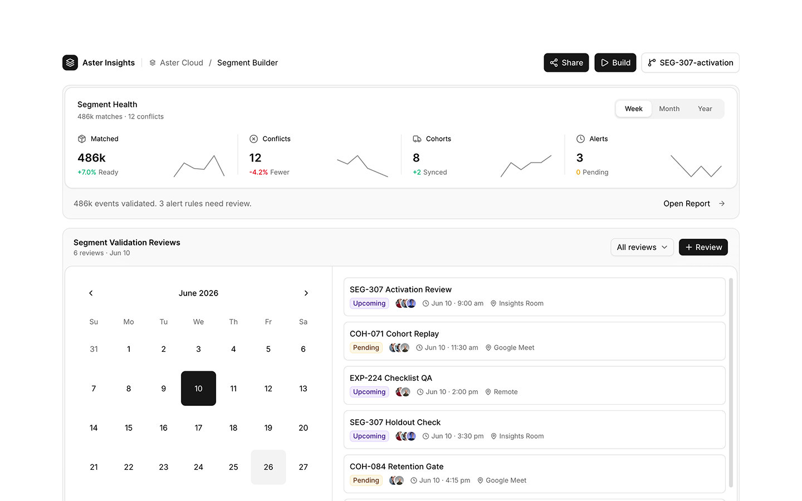The height and width of the screenshot is (501, 802).
Task: Click the Cohorts truck icon
Action: pyautogui.click(x=417, y=139)
